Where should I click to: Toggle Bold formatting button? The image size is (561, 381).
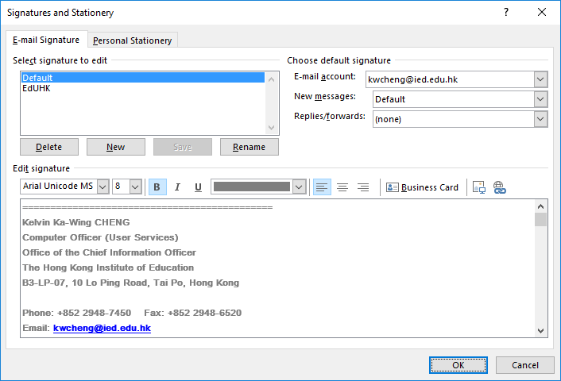(x=157, y=187)
